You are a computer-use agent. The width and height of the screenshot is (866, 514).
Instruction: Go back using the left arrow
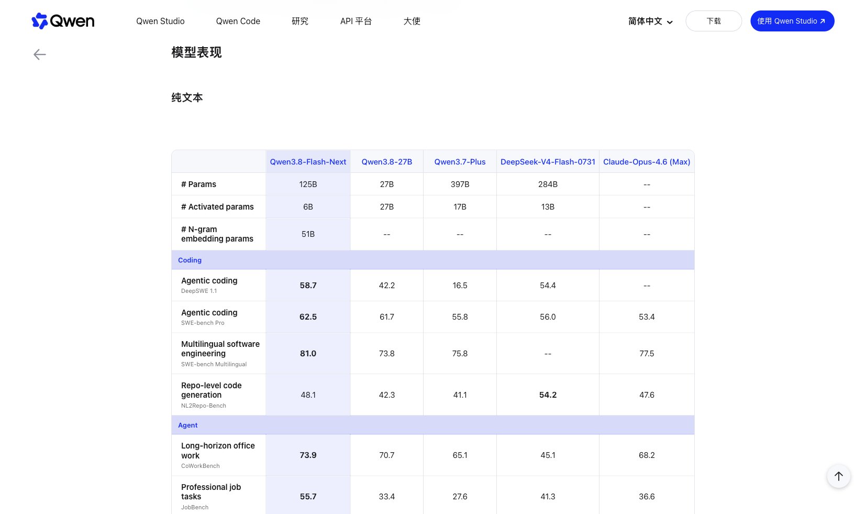click(40, 54)
